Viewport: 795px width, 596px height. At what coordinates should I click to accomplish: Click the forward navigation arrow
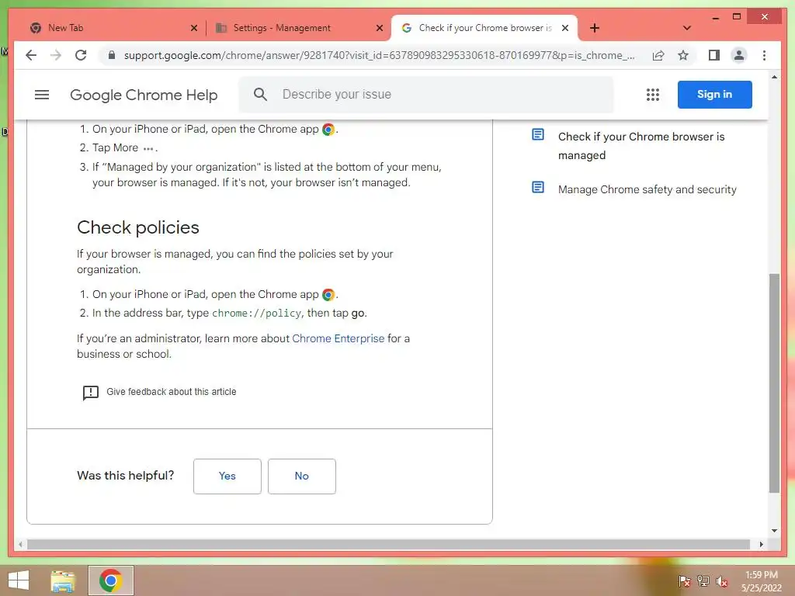tap(56, 55)
